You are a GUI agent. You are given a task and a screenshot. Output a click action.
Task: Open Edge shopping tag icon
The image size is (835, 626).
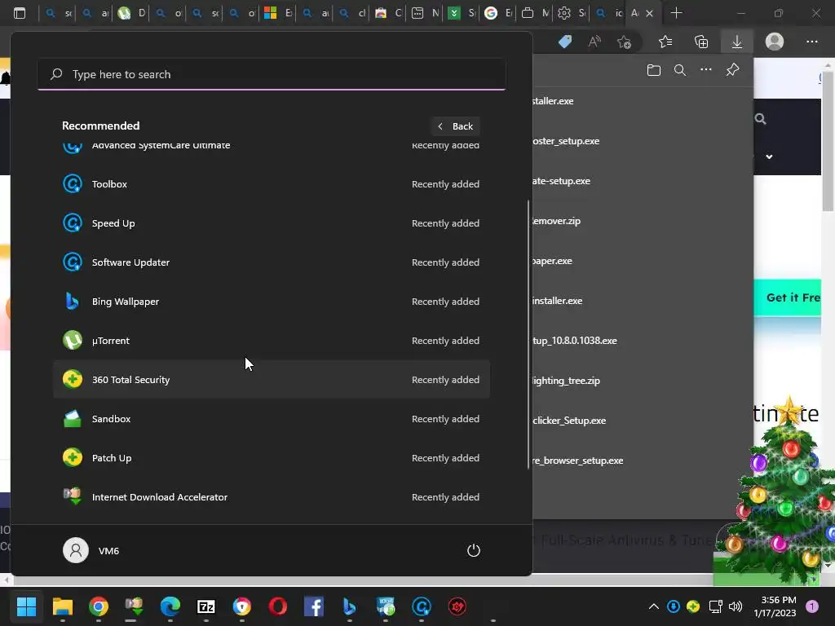point(565,42)
